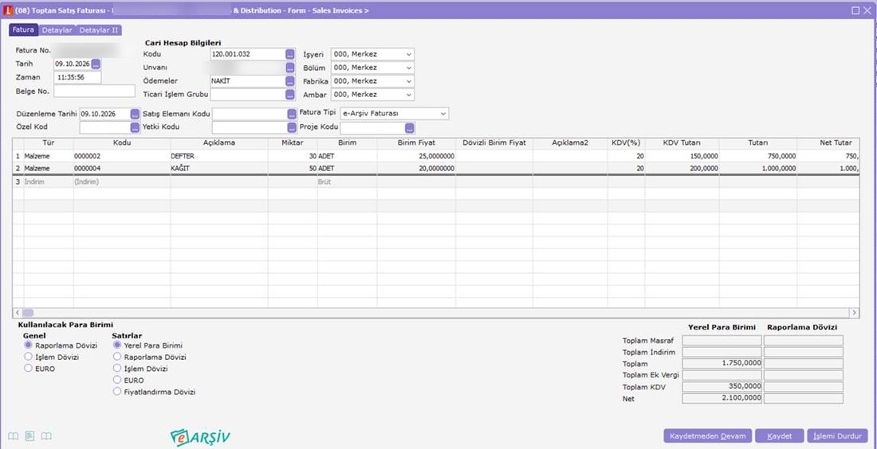Image resolution: width=877 pixels, height=449 pixels.
Task: Select Satırlar EURO radio option
Action: point(117,381)
